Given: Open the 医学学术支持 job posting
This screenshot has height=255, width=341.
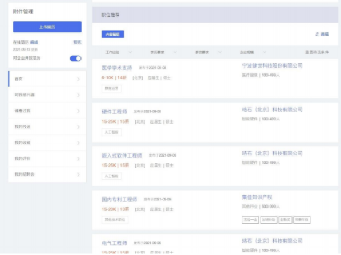Looking at the screenshot, I should click(117, 68).
